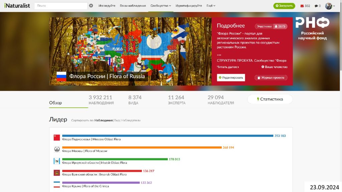Click the purple Crimea leaderboard bar
The height and width of the screenshot is (192, 342).
(x=101, y=183)
